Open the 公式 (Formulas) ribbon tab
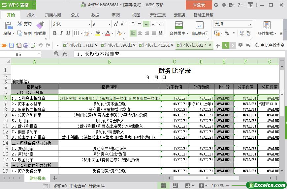Image resolution: width=287 pixels, height=189 pixels. tap(75, 15)
